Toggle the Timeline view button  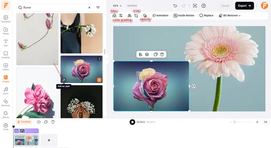(24, 122)
